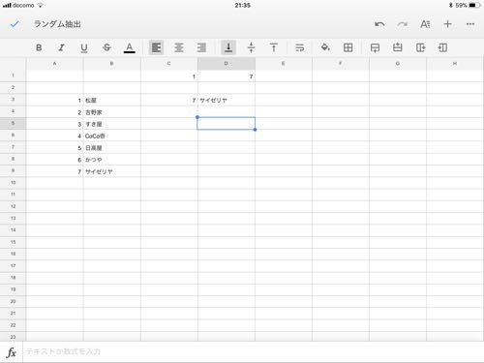The width and height of the screenshot is (484, 363).
Task: Select row 23 header
Action: [13, 337]
